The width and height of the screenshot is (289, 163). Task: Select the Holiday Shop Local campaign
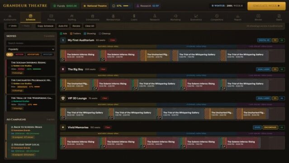31,149
